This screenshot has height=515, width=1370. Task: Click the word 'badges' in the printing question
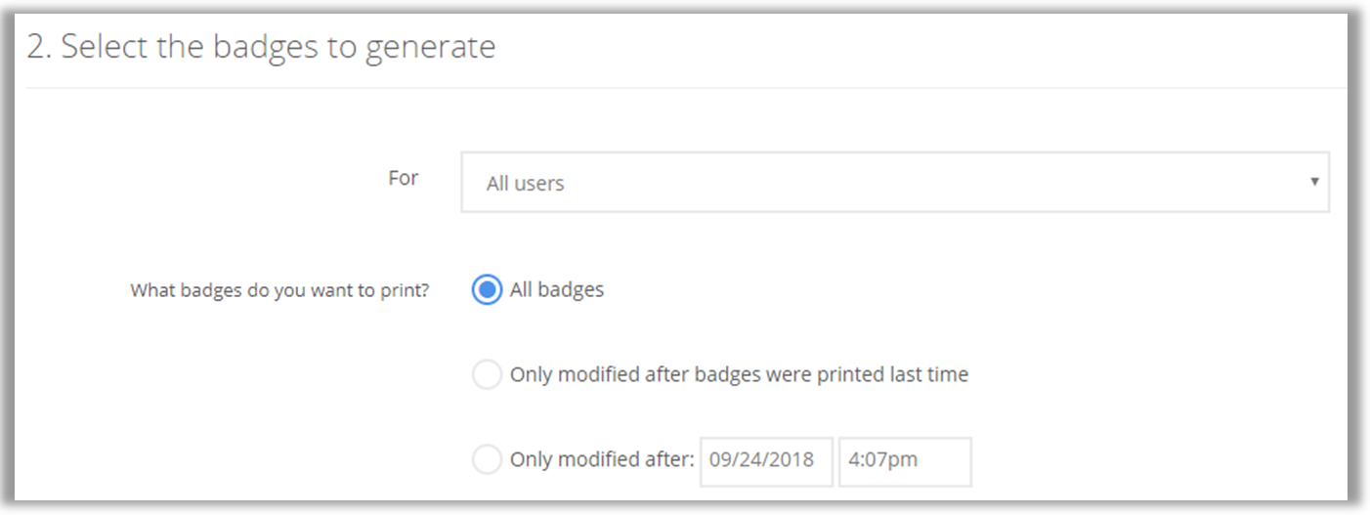(x=210, y=290)
